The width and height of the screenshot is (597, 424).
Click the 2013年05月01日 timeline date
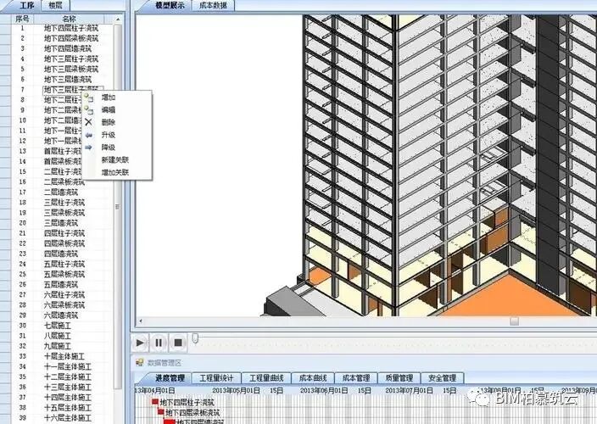pyautogui.click(x=236, y=391)
